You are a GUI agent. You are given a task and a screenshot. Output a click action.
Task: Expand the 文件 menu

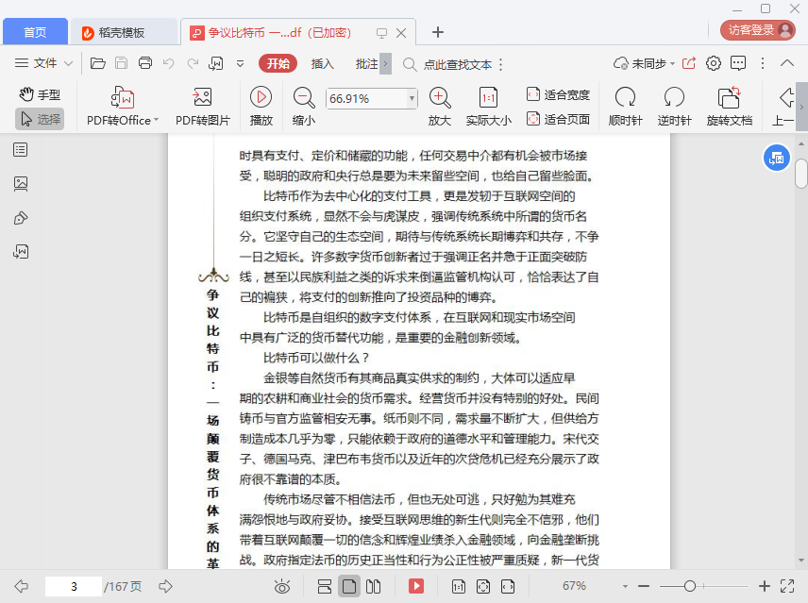coord(44,63)
